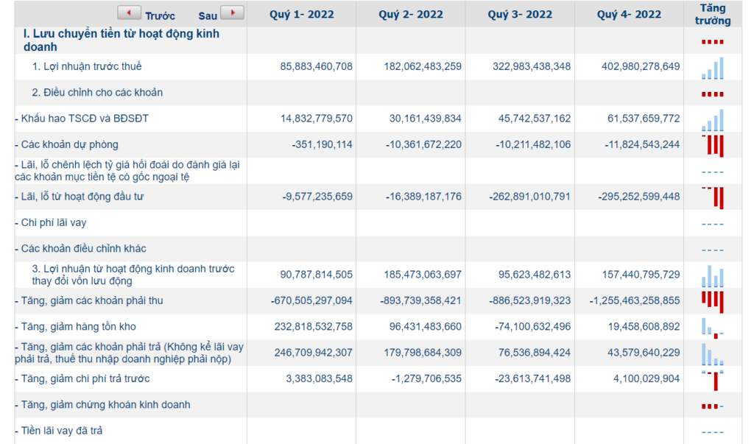This screenshot has width=754, height=444.
Task: View sparkline for Các khoản dự phòng
Action: pos(712,146)
